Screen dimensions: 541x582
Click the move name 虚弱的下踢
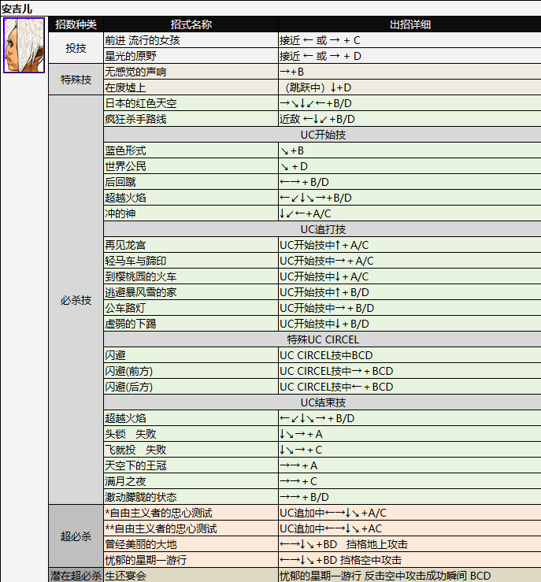click(131, 324)
